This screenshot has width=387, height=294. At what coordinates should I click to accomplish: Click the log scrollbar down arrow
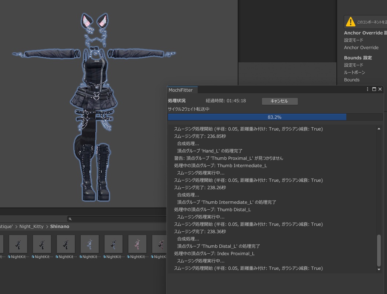379,269
